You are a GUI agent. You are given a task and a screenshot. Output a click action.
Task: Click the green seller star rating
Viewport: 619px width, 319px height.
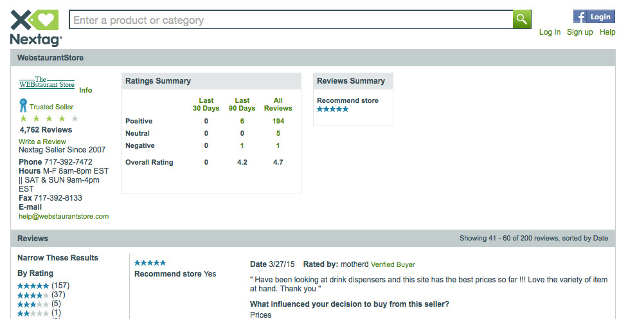49,118
